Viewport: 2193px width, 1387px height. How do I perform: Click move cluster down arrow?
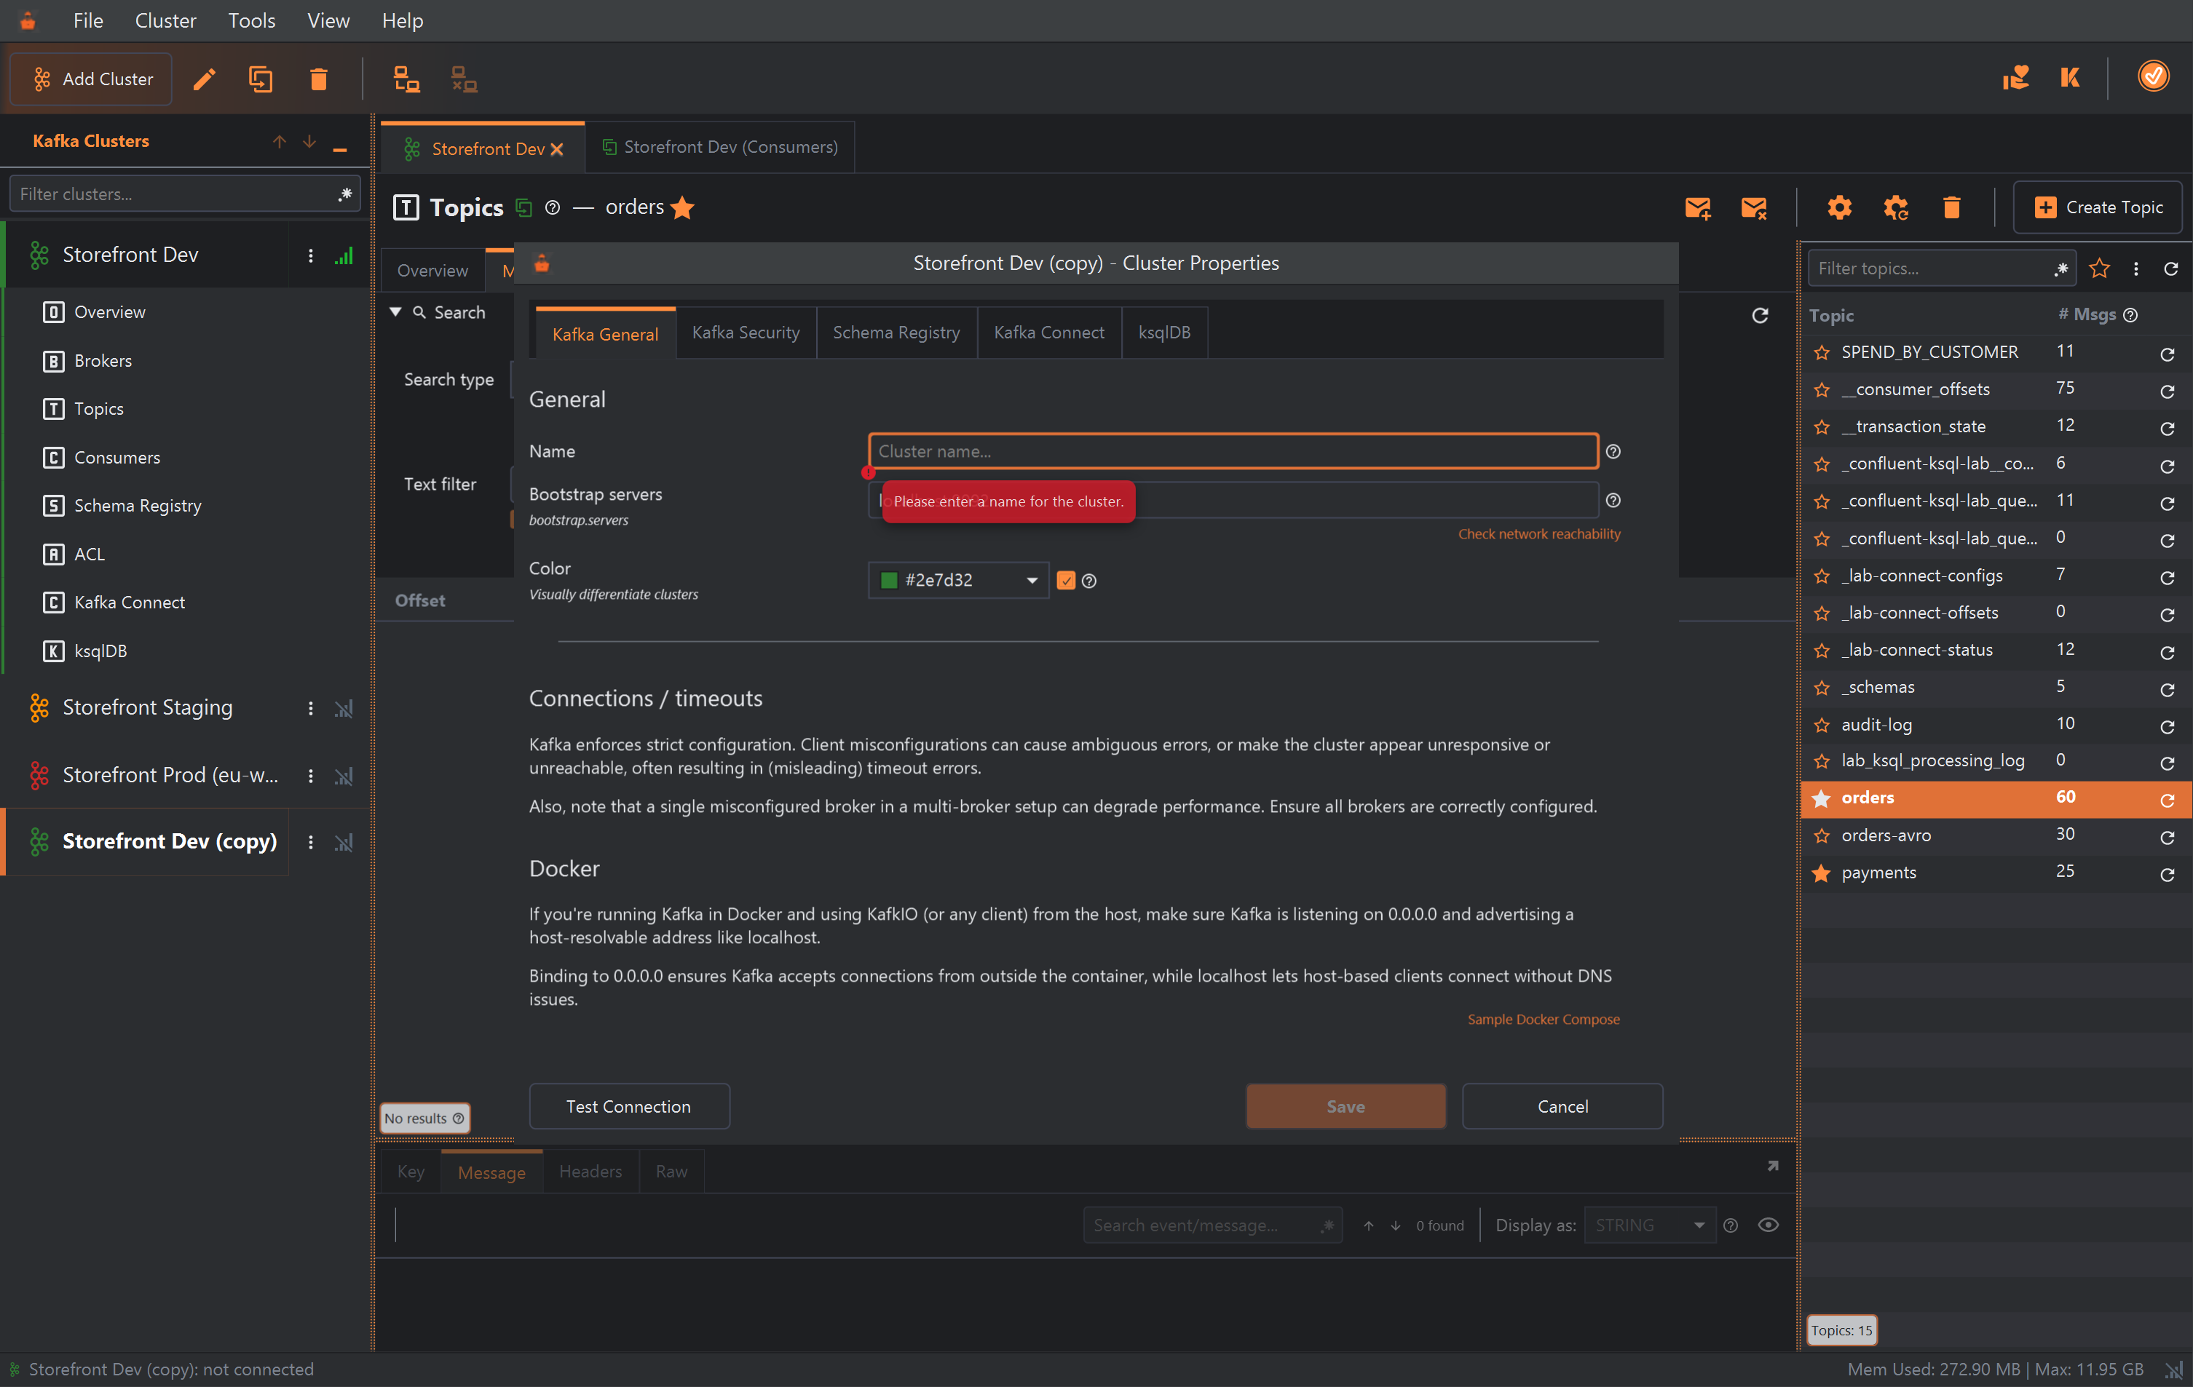(309, 141)
